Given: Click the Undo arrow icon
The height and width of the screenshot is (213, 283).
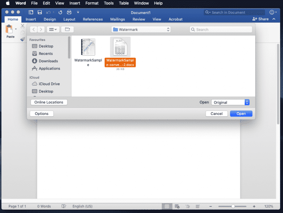Looking at the screenshot, I should tap(48, 12).
